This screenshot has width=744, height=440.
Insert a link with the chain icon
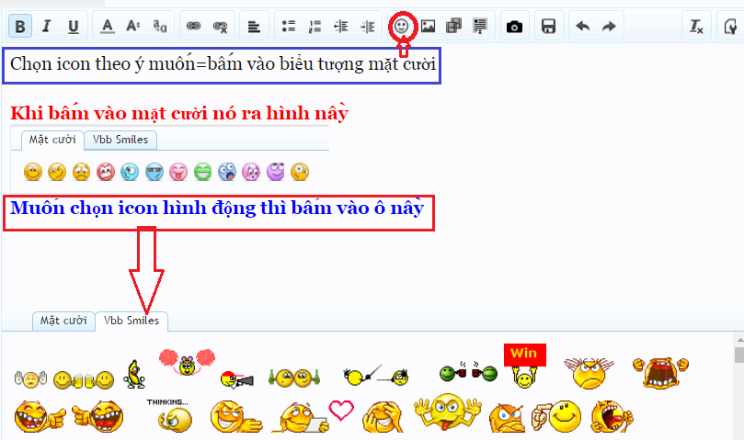194,27
